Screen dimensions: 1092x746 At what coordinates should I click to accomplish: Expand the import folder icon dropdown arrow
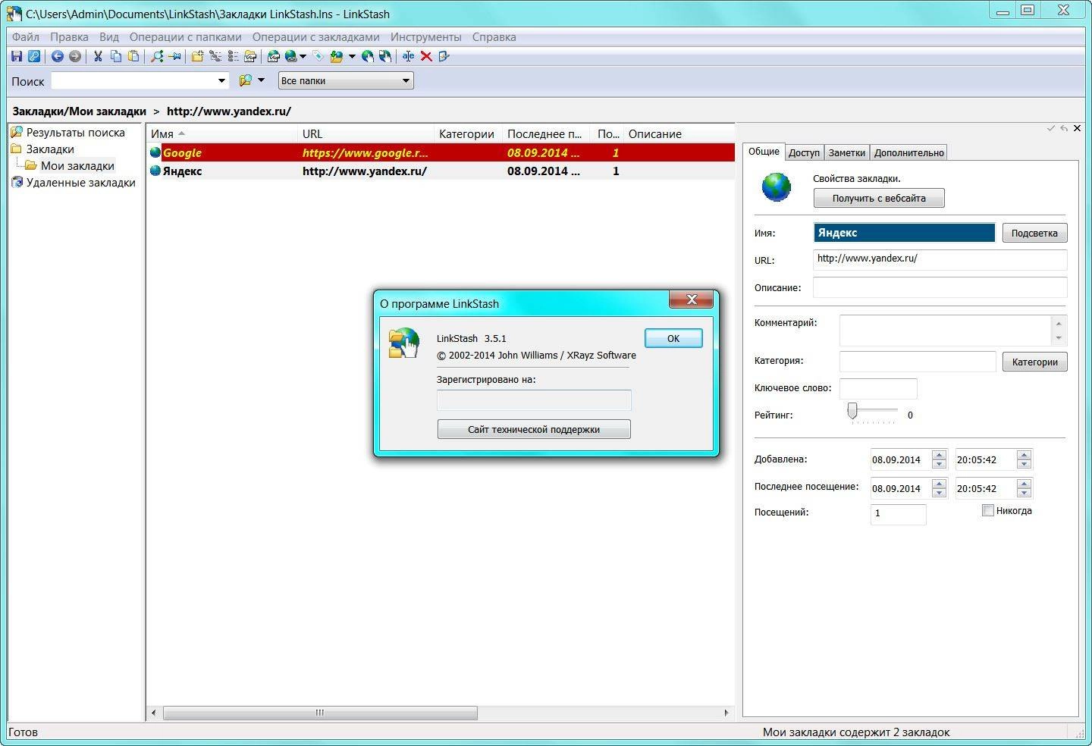[352, 56]
